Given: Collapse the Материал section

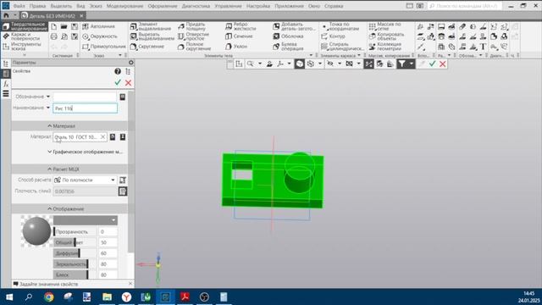Looking at the screenshot, I should [x=61, y=126].
